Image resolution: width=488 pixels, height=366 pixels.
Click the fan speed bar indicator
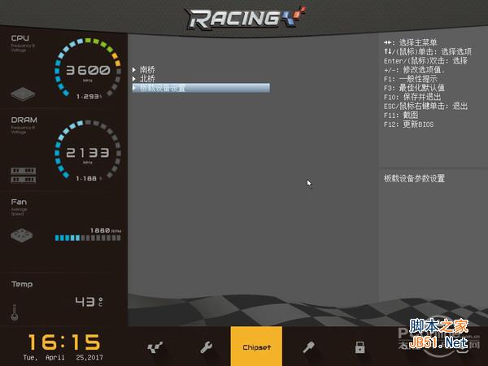tap(88, 238)
